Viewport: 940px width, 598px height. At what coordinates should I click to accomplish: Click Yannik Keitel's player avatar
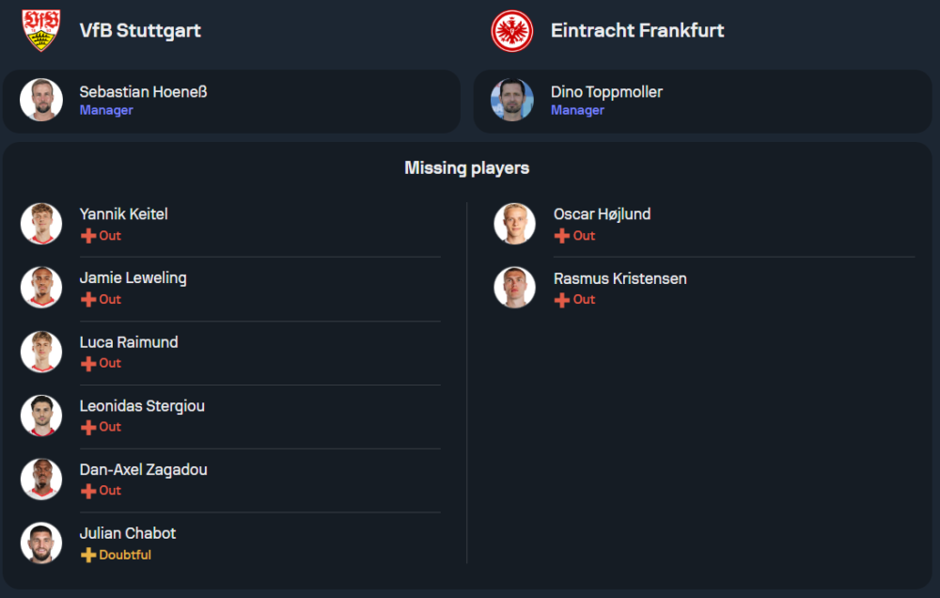[x=41, y=224]
